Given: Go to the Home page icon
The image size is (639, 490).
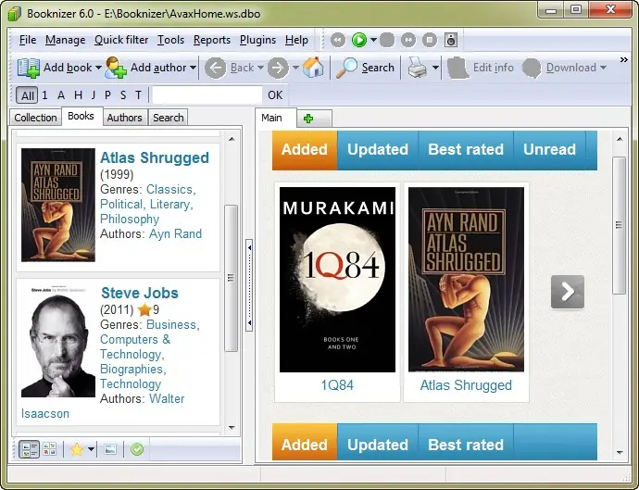Looking at the screenshot, I should pos(313,68).
